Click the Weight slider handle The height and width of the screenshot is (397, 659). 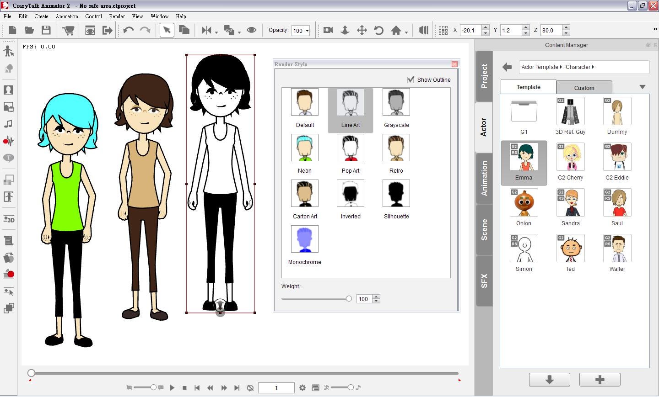pyautogui.click(x=349, y=299)
